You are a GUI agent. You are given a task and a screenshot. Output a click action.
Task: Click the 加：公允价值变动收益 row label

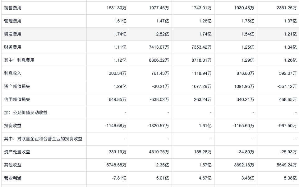click(26, 113)
